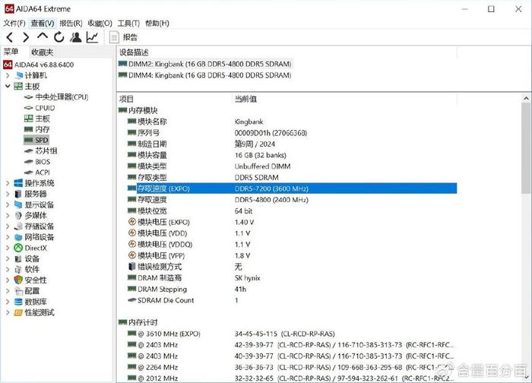Select the 制造日期 row
Image resolution: width=532 pixels, height=383 pixels.
click(292, 144)
